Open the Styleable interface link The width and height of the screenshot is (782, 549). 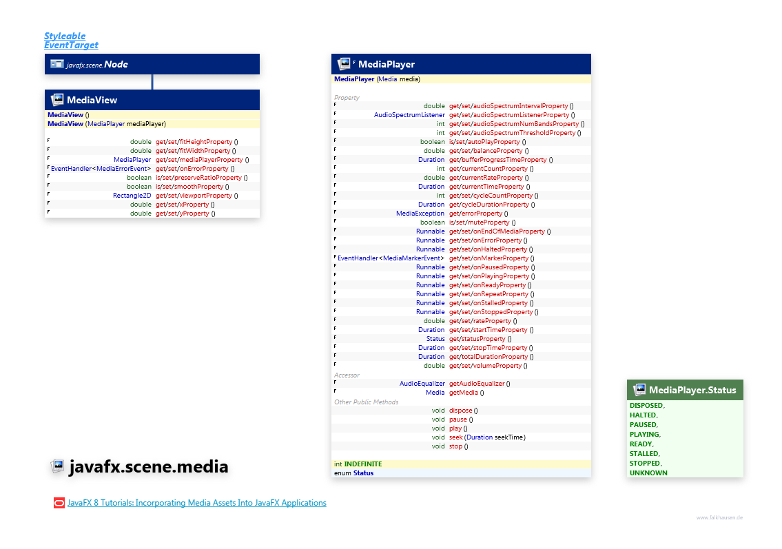[x=65, y=36]
